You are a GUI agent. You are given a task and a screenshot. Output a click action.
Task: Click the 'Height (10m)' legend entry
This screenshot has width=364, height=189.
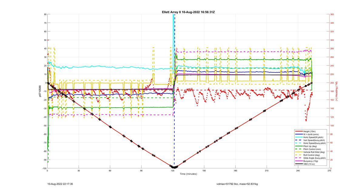click(x=309, y=131)
